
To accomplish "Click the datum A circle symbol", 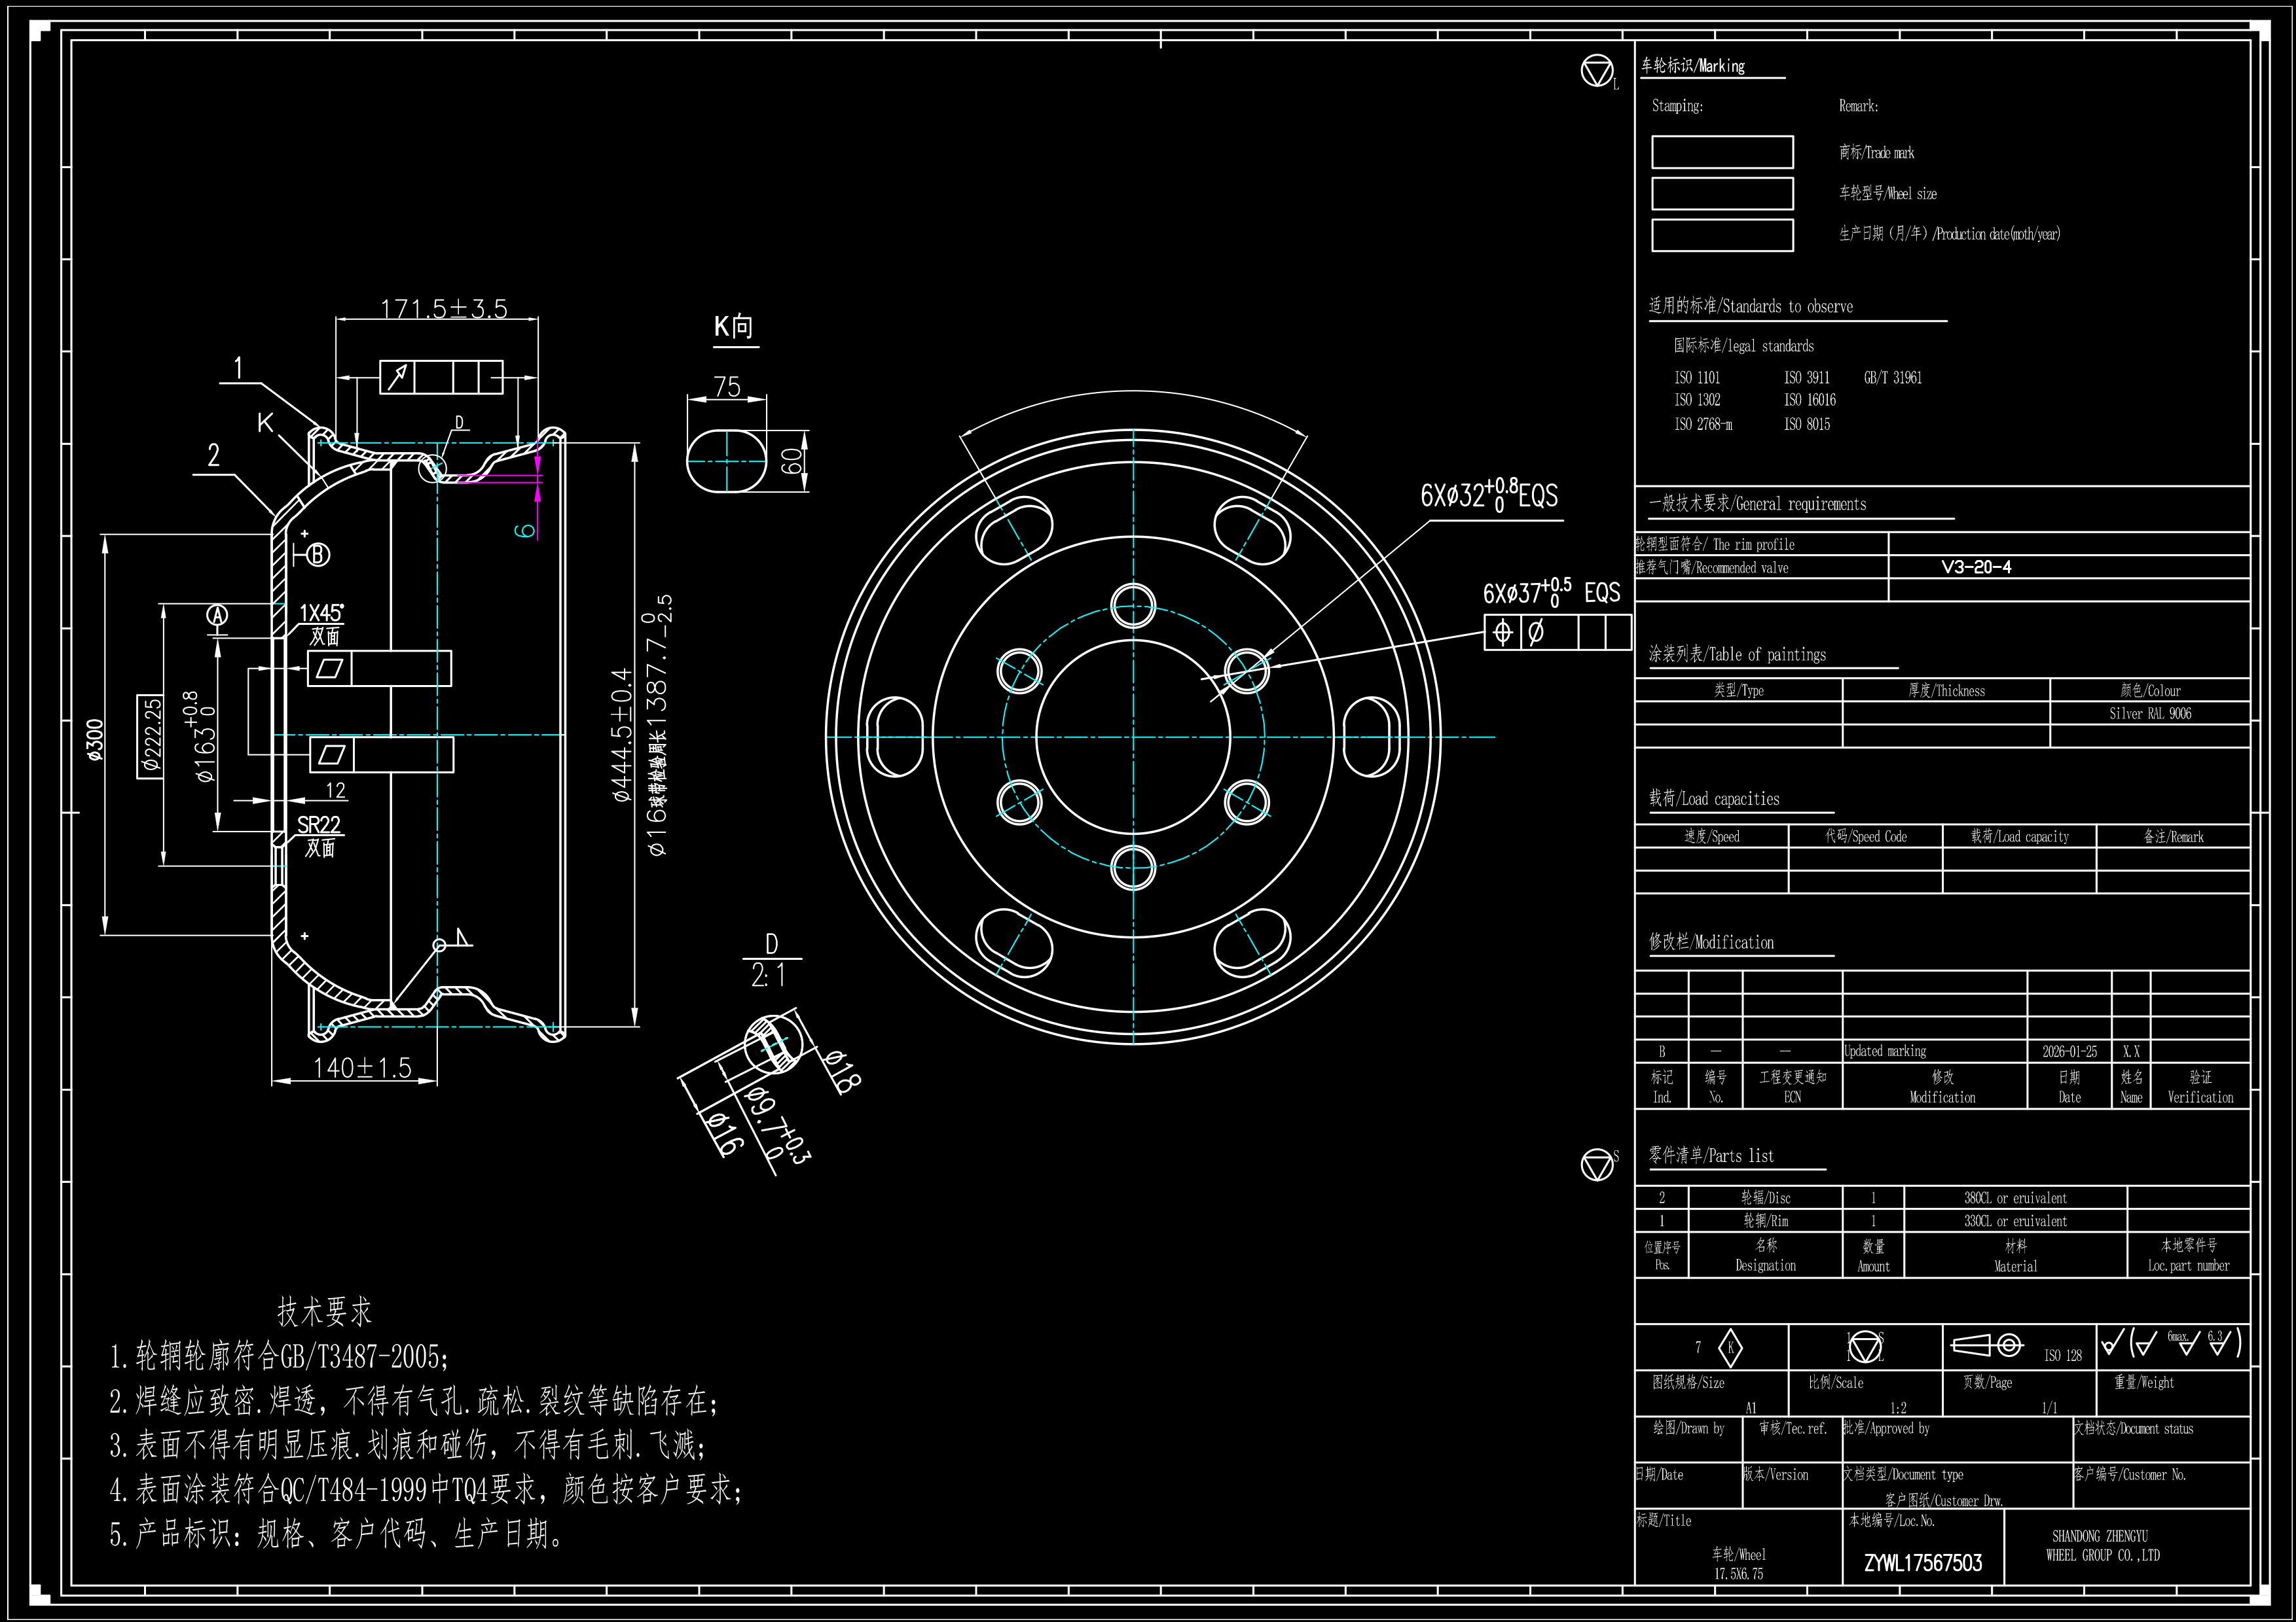I will [x=217, y=616].
